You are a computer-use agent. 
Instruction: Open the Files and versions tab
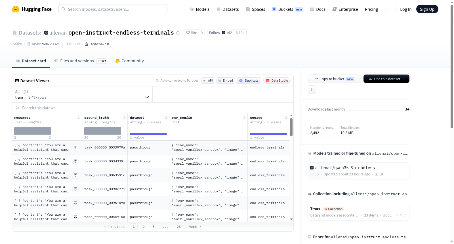click(x=81, y=61)
